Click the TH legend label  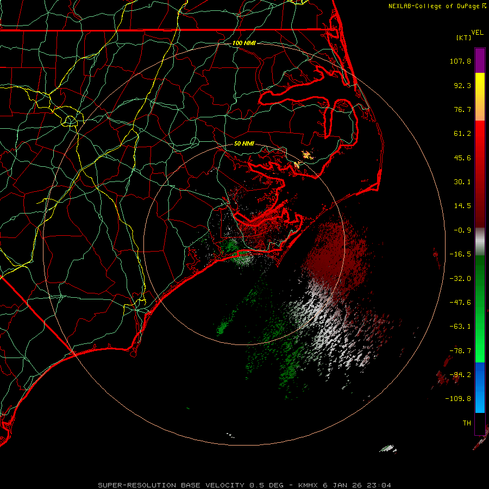click(x=467, y=423)
